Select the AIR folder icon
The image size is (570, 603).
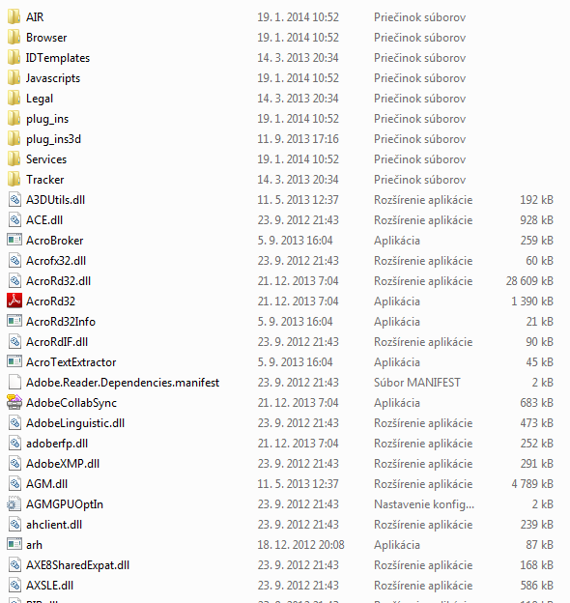14,17
